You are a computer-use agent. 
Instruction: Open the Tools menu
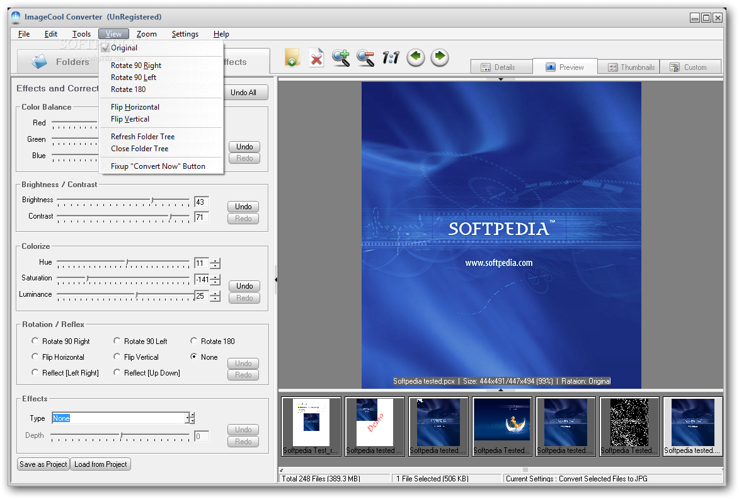pos(81,34)
